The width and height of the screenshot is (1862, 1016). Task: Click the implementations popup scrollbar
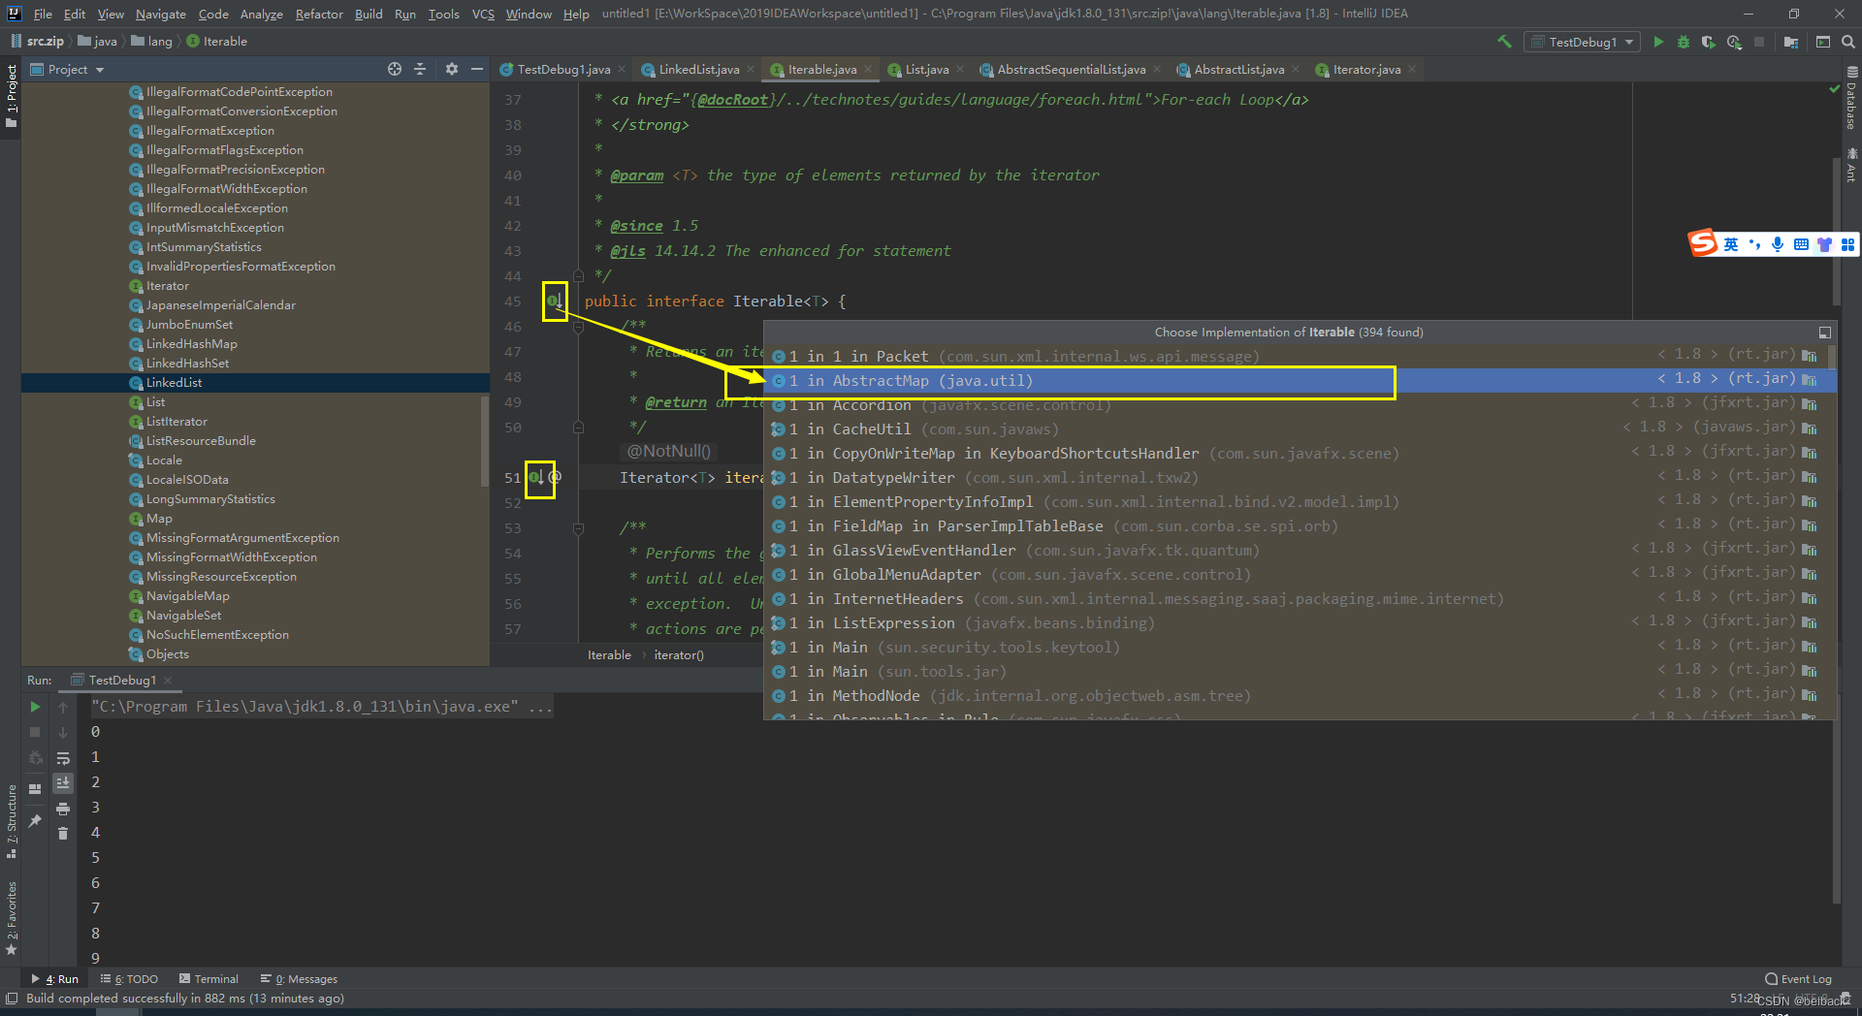[1831, 357]
